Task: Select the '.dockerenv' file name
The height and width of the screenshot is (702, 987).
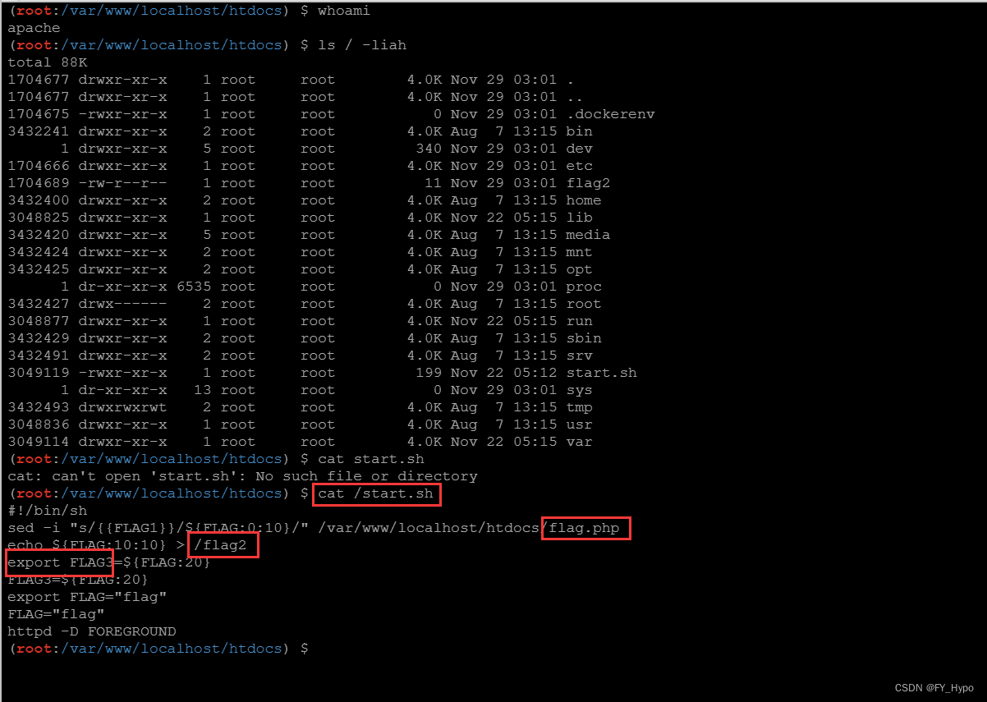Action: (x=610, y=114)
